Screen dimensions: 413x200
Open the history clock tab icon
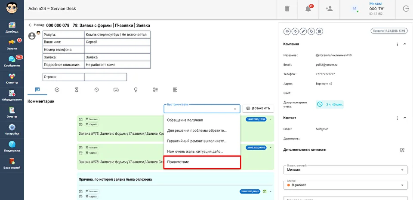click(96, 90)
